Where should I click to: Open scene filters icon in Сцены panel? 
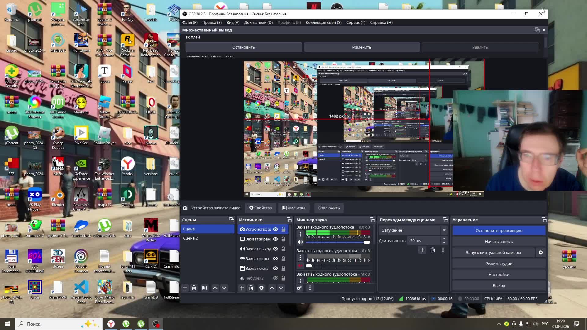pyautogui.click(x=205, y=288)
